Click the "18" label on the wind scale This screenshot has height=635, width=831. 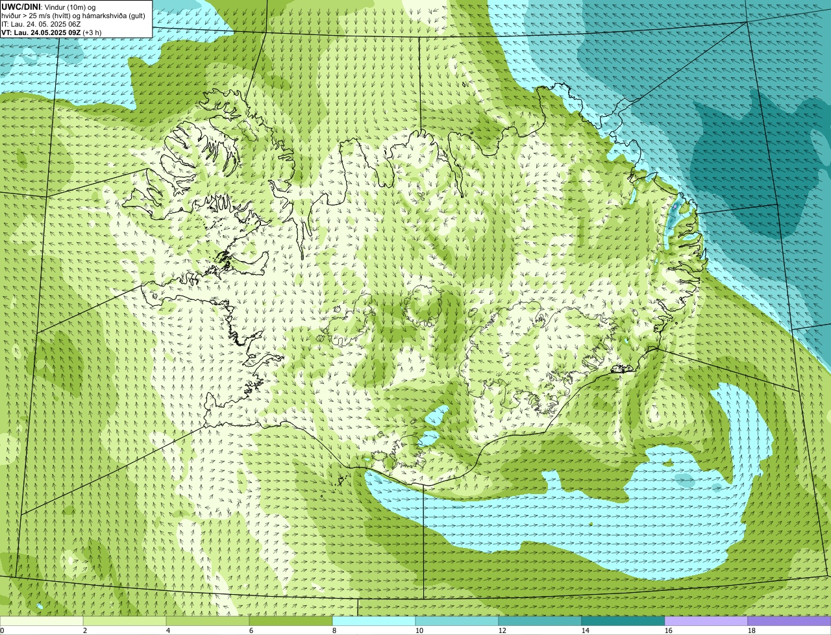tap(752, 630)
